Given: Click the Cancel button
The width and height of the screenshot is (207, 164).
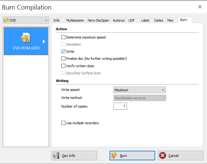Looking at the screenshot, I should tap(181, 156).
